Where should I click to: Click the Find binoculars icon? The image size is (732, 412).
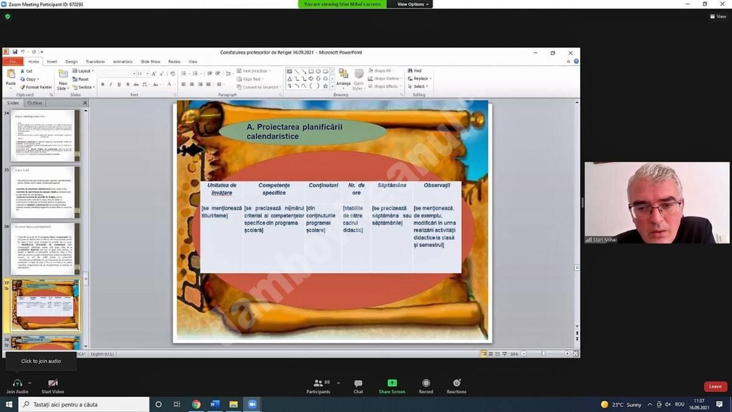(411, 71)
